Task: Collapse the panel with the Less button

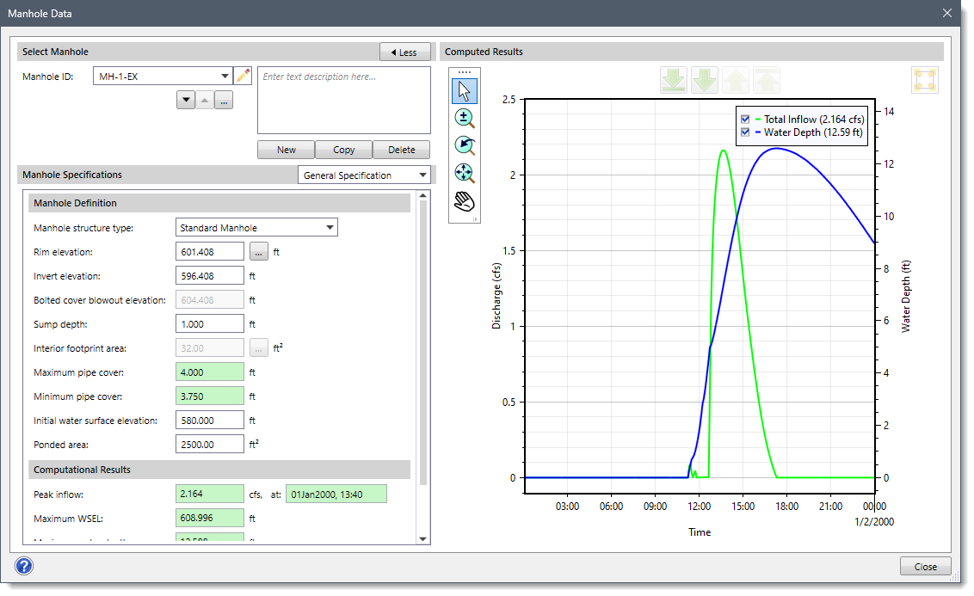Action: pos(404,52)
